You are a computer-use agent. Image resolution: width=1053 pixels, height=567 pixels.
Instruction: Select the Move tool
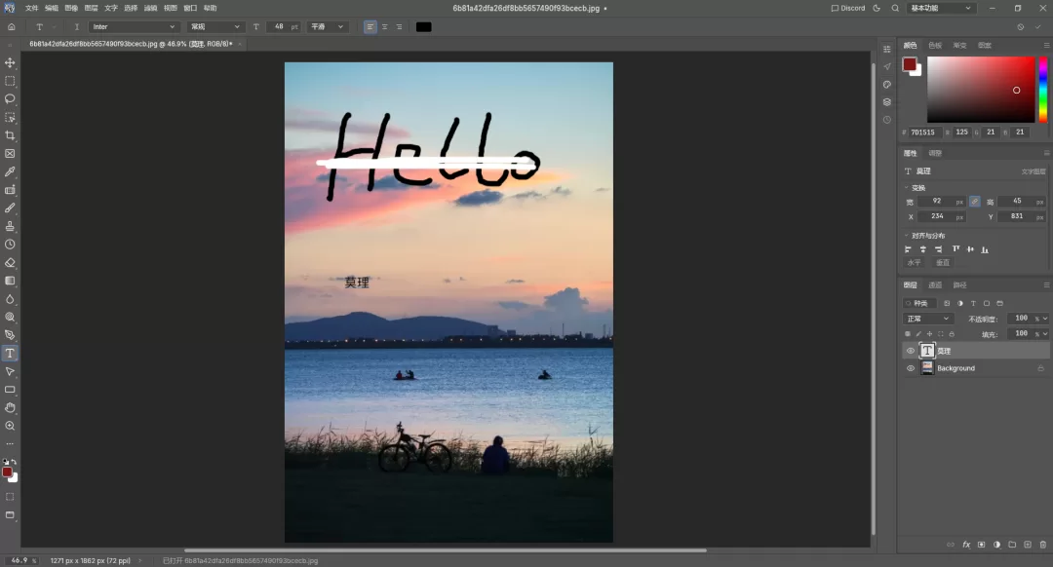[x=10, y=62]
